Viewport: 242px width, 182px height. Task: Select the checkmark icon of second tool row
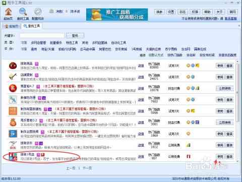tap(13, 77)
